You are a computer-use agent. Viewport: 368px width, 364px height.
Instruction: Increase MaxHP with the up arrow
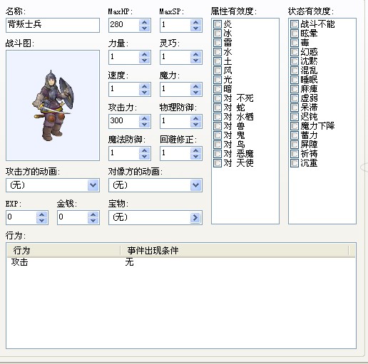tap(144, 22)
